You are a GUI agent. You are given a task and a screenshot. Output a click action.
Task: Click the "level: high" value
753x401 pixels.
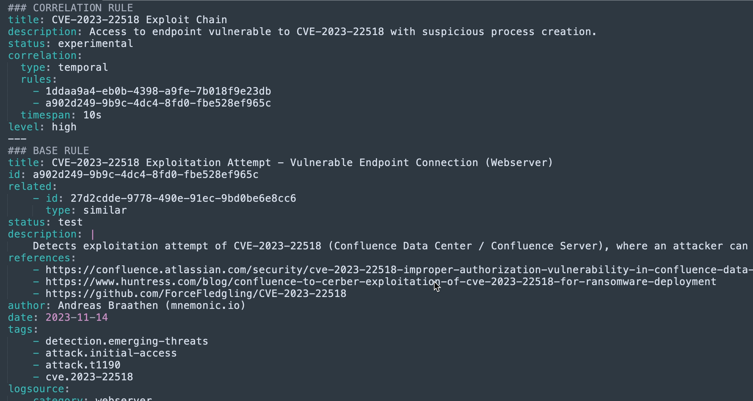(64, 127)
